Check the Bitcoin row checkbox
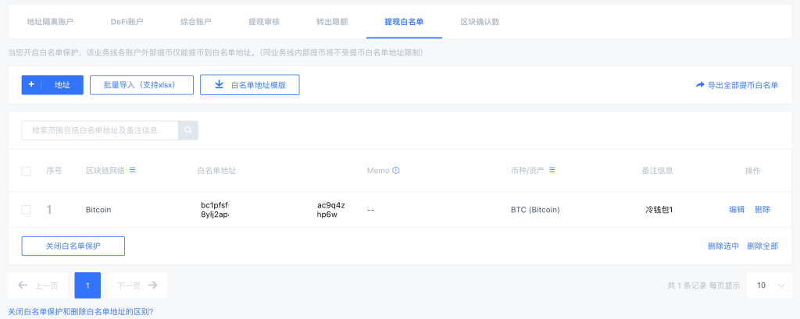The height and width of the screenshot is (319, 800). [27, 210]
